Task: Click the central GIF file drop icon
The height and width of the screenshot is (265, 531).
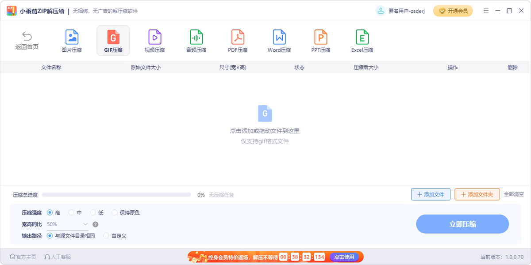Action: tap(265, 113)
